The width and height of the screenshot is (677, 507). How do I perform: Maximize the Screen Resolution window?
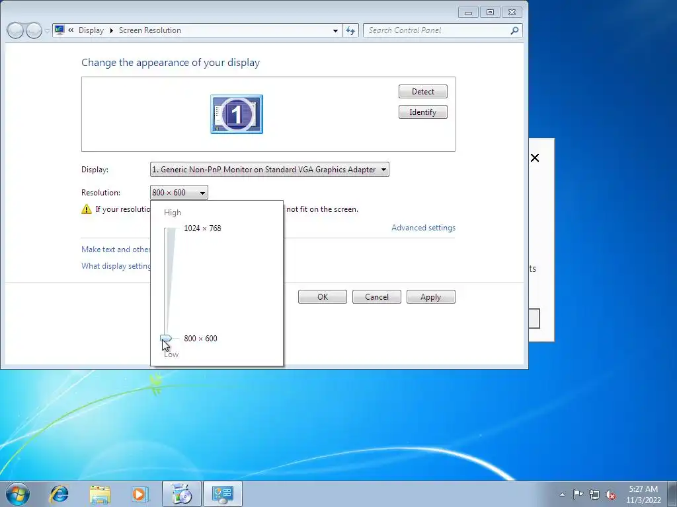(x=490, y=13)
